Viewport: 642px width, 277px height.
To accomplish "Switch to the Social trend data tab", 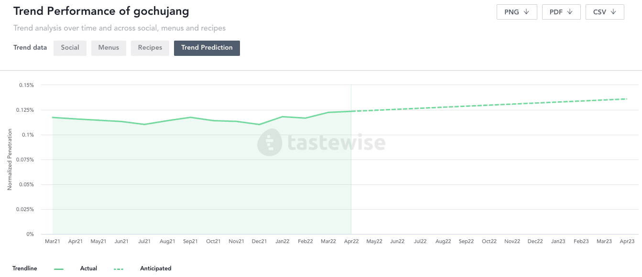I will tap(70, 48).
